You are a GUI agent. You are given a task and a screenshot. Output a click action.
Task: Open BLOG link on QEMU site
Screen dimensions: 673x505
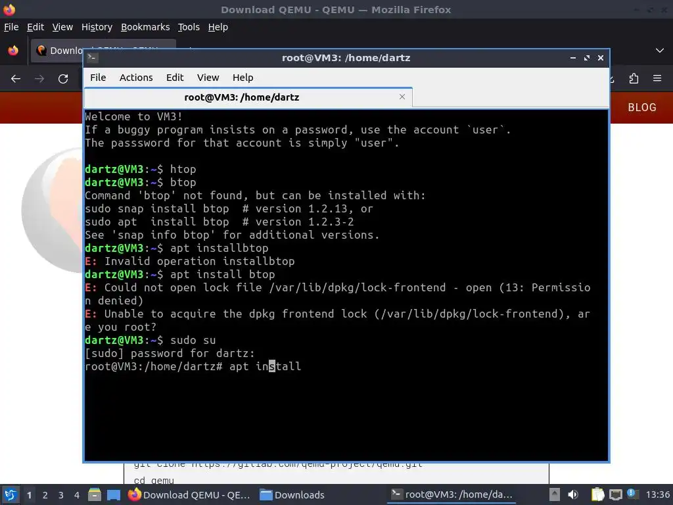pos(642,107)
